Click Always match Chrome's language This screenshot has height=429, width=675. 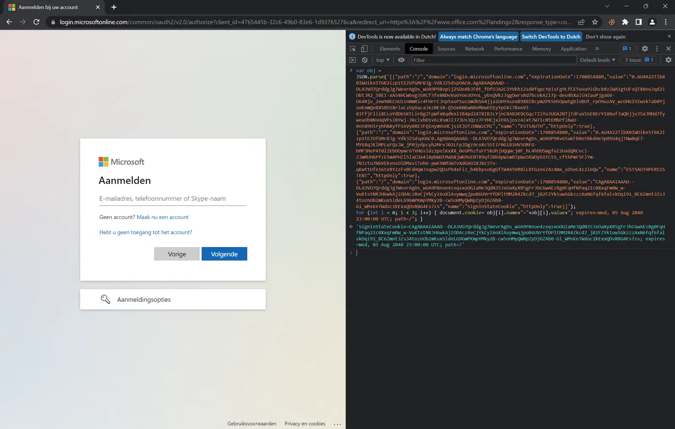(x=478, y=37)
